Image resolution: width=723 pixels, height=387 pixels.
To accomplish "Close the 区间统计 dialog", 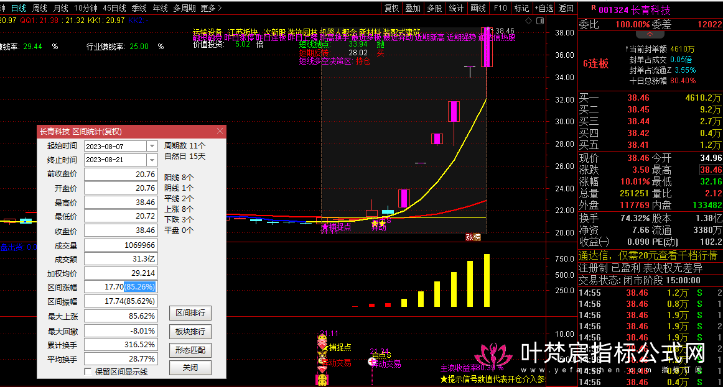I will [220, 131].
